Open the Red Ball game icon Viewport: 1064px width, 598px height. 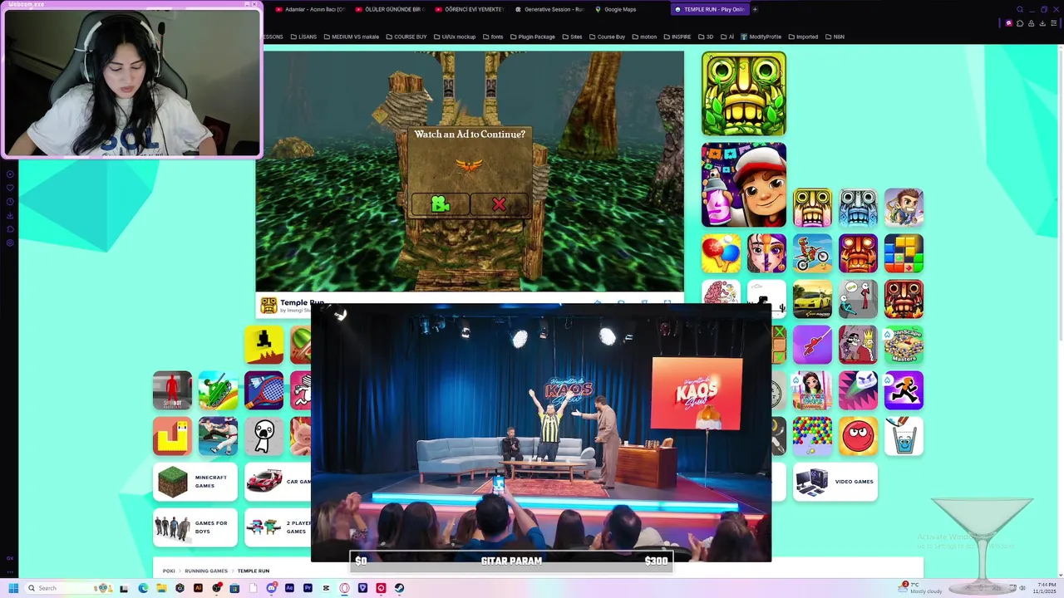[858, 436]
